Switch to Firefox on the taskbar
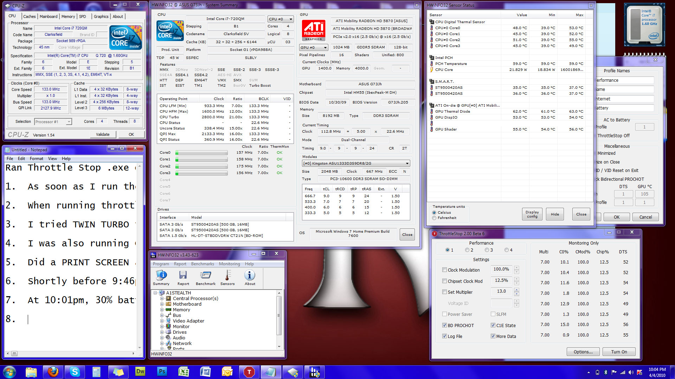The width and height of the screenshot is (675, 379). [x=53, y=372]
